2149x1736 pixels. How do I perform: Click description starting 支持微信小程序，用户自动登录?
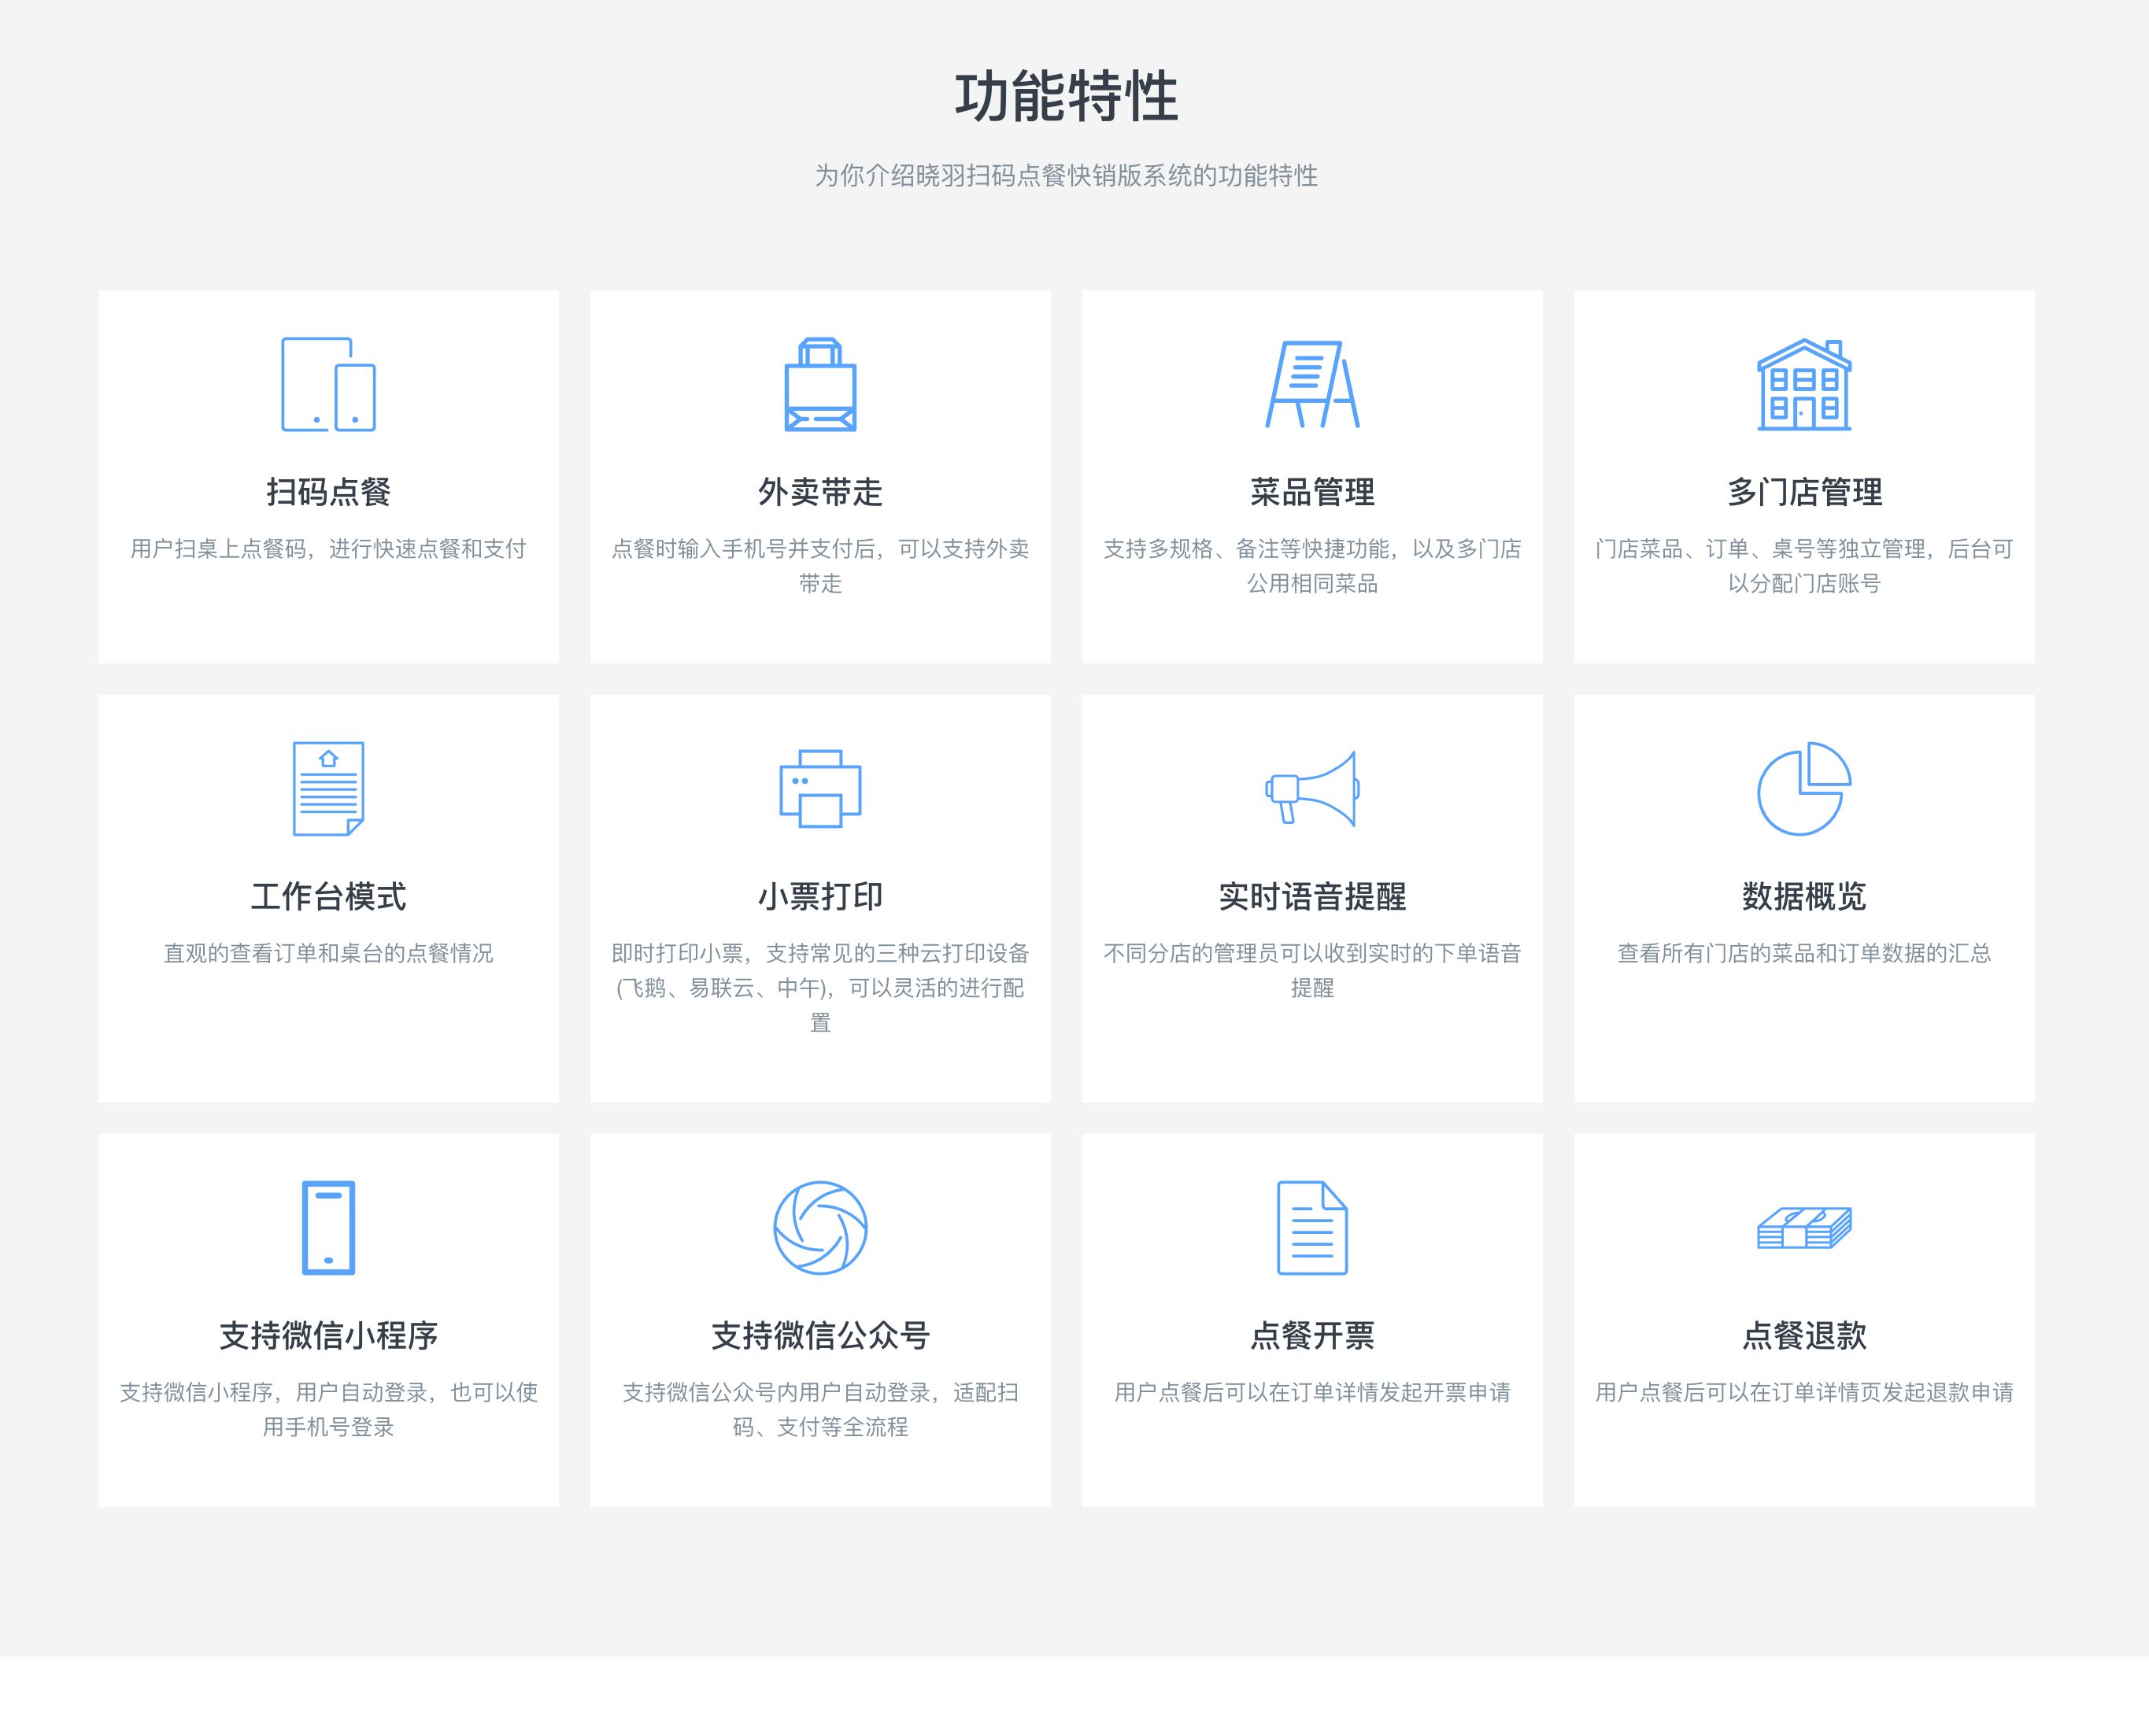[x=328, y=1409]
